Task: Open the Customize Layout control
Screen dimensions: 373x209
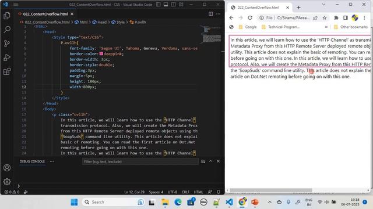Action: (181, 4)
